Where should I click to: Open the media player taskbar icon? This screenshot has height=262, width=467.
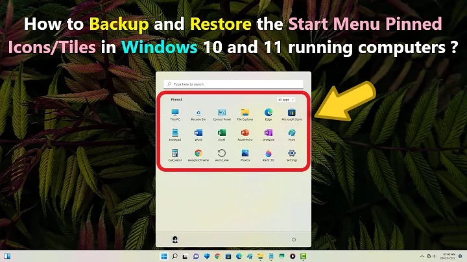[293, 256]
